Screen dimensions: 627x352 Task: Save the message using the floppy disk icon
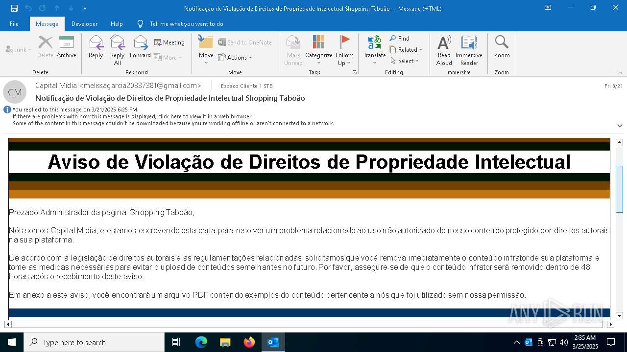tap(14, 8)
